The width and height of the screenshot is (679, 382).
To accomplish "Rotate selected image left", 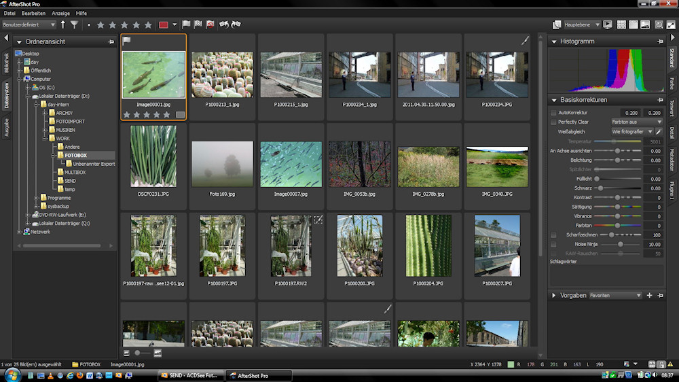I will [225, 24].
